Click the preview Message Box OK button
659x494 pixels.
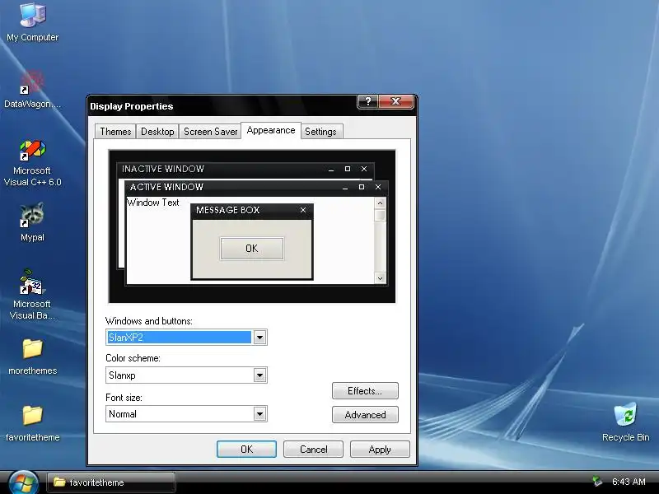coord(252,249)
